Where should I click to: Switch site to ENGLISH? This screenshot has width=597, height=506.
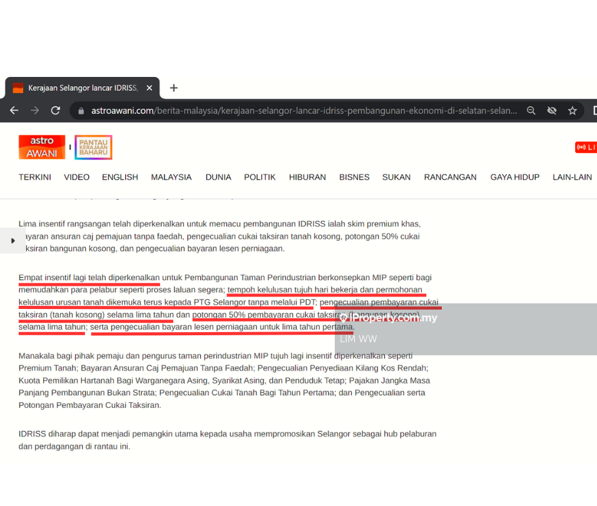click(120, 177)
